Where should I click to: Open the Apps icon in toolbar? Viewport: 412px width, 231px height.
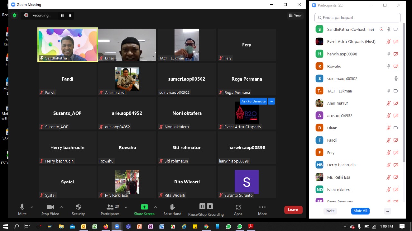238,207
